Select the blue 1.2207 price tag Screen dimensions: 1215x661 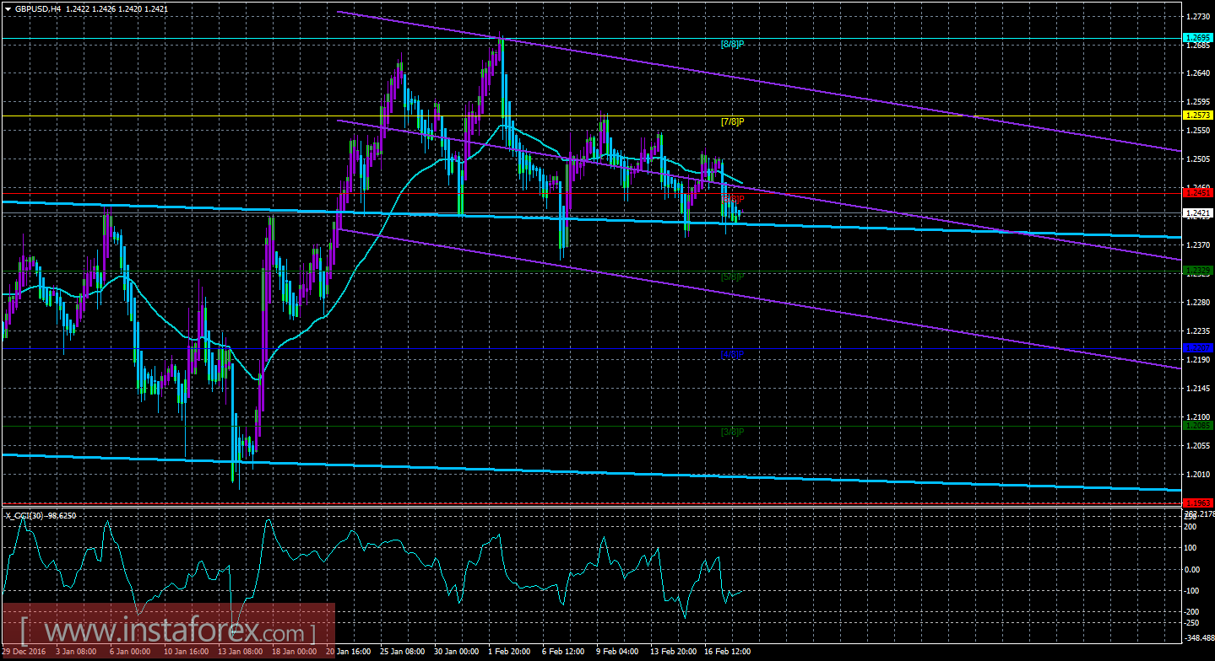pyautogui.click(x=1198, y=347)
